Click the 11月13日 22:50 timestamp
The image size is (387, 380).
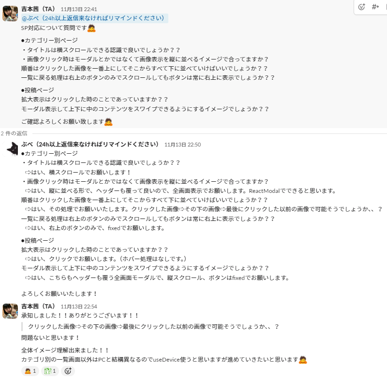tap(182, 145)
